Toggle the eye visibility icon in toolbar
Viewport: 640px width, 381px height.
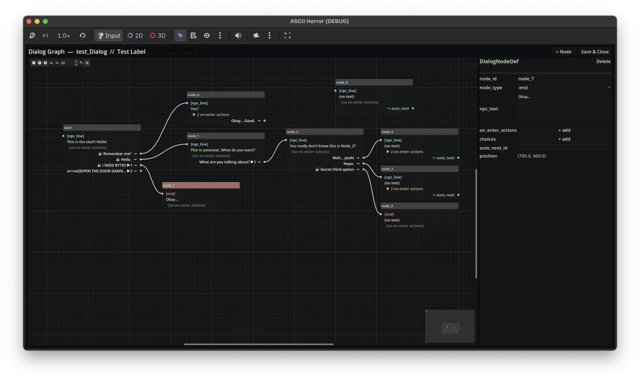point(206,36)
